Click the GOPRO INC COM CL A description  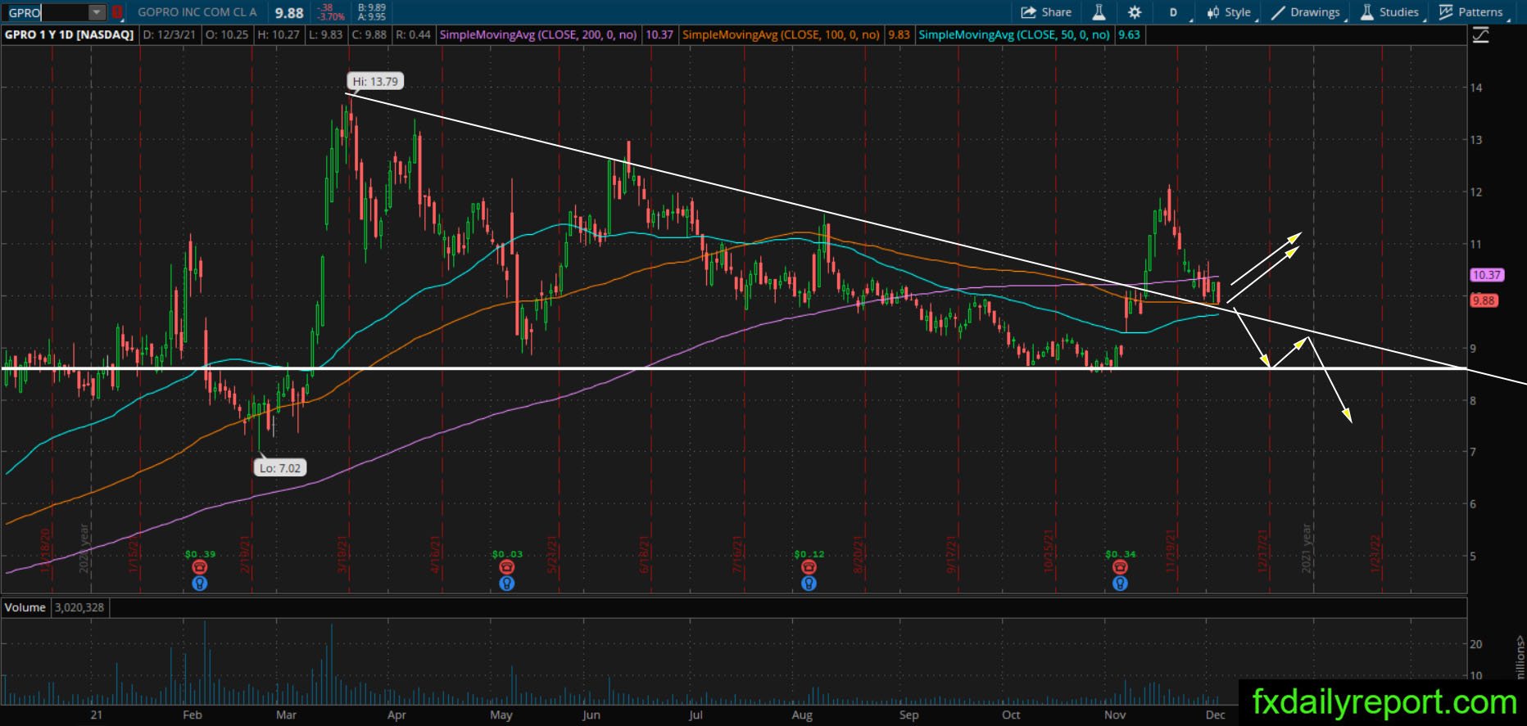tap(197, 12)
